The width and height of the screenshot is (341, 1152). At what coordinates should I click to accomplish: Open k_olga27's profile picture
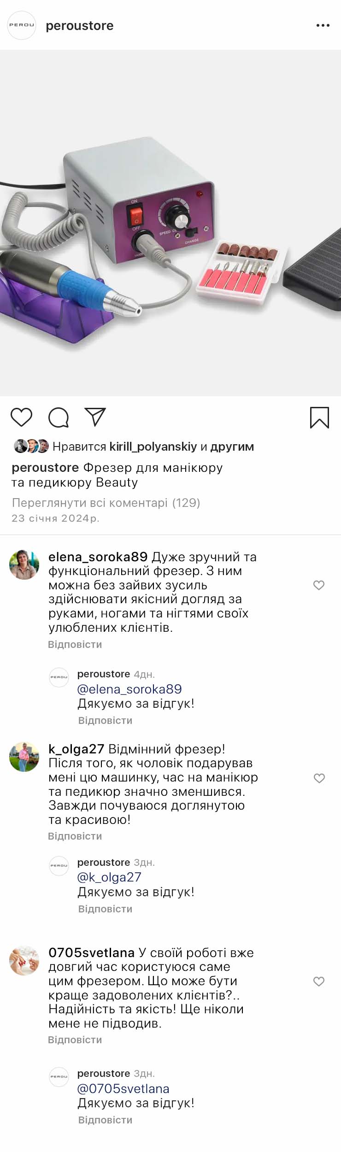(24, 756)
